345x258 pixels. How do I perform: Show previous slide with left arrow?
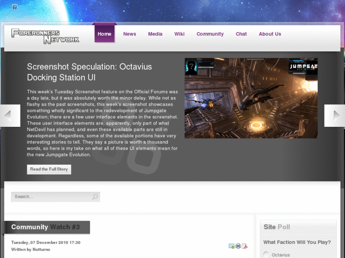click(x=9, y=116)
